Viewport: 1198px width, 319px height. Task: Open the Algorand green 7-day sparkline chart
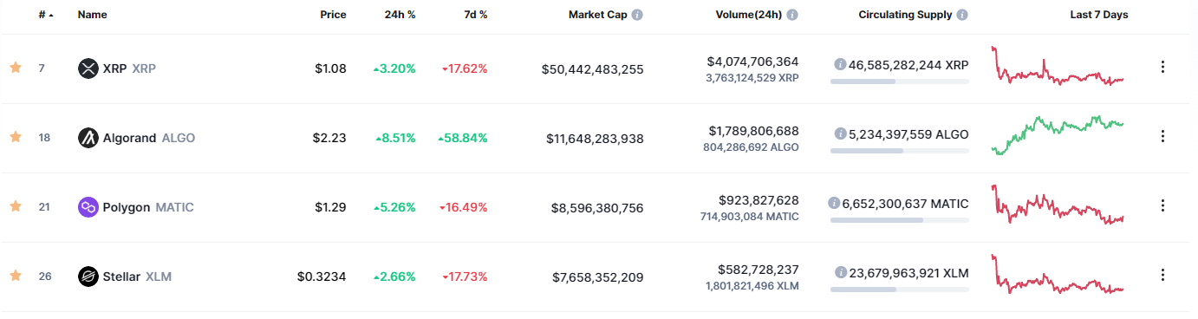[x=1058, y=134]
